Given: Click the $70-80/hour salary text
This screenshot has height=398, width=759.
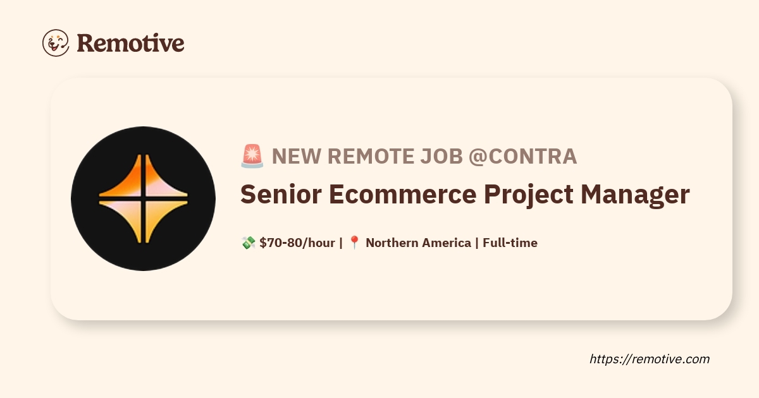Looking at the screenshot, I should click(x=297, y=243).
